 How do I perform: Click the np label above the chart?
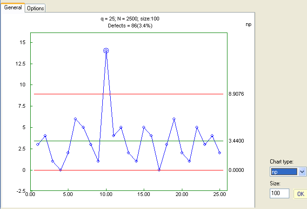tap(248, 24)
